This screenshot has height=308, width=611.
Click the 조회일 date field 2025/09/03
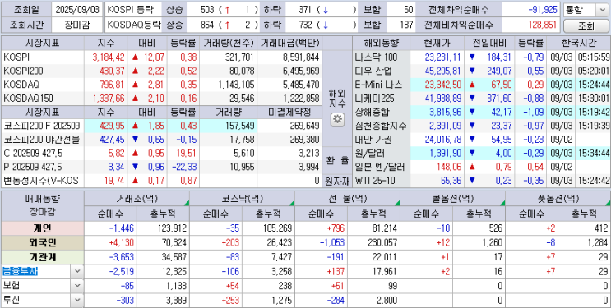77,10
